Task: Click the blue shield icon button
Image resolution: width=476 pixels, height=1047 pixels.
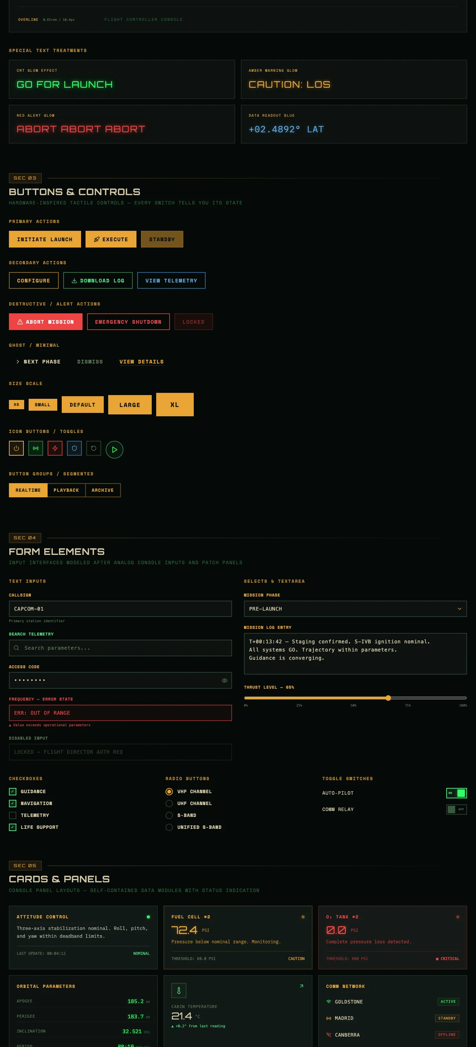Action: pyautogui.click(x=74, y=448)
